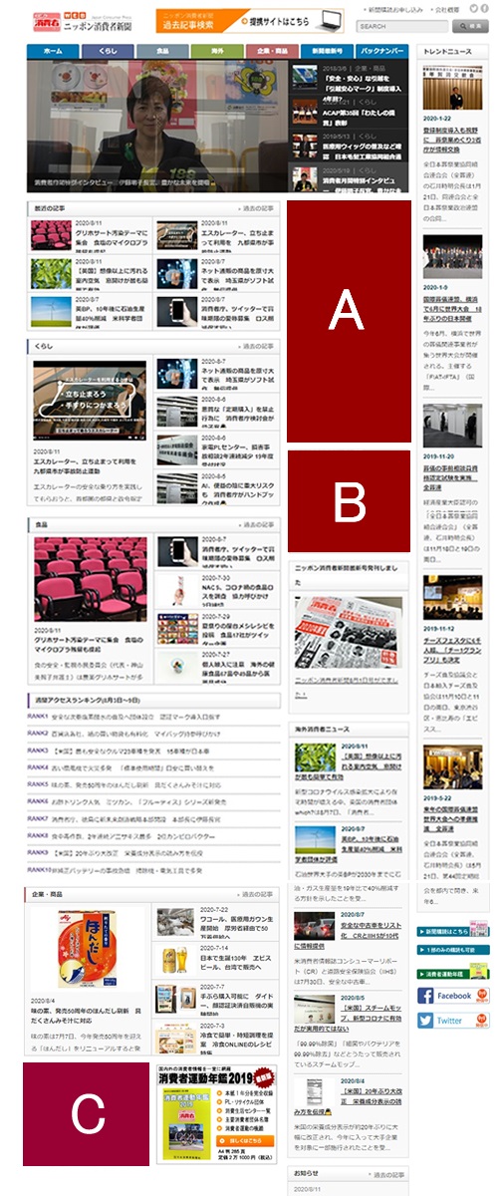
Task: Open the バックナンバー navigation tab
Action: click(x=380, y=49)
